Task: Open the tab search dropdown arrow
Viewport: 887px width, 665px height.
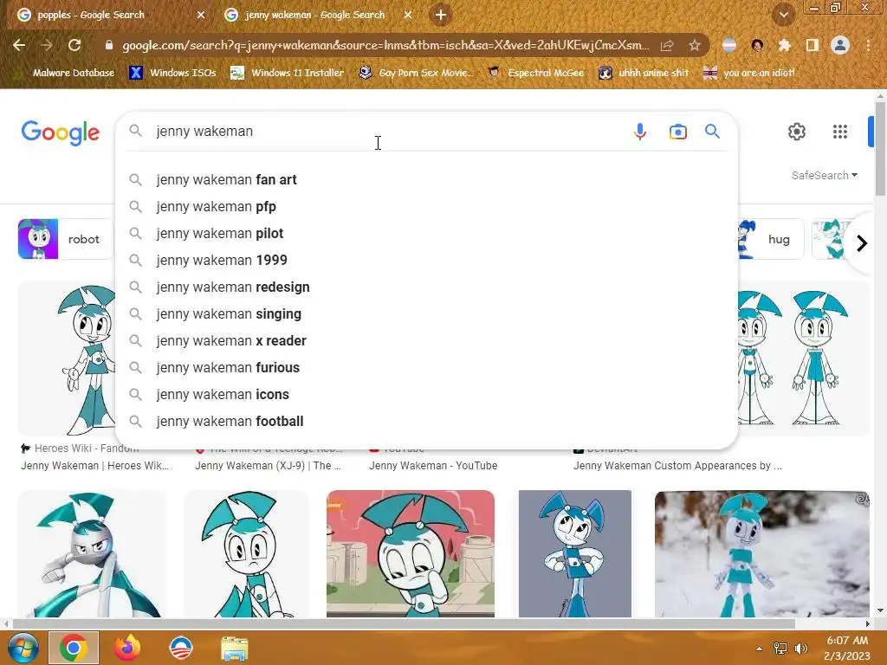Action: [783, 16]
